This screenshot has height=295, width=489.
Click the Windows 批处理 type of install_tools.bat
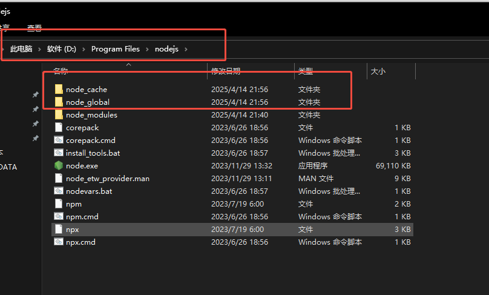click(329, 153)
